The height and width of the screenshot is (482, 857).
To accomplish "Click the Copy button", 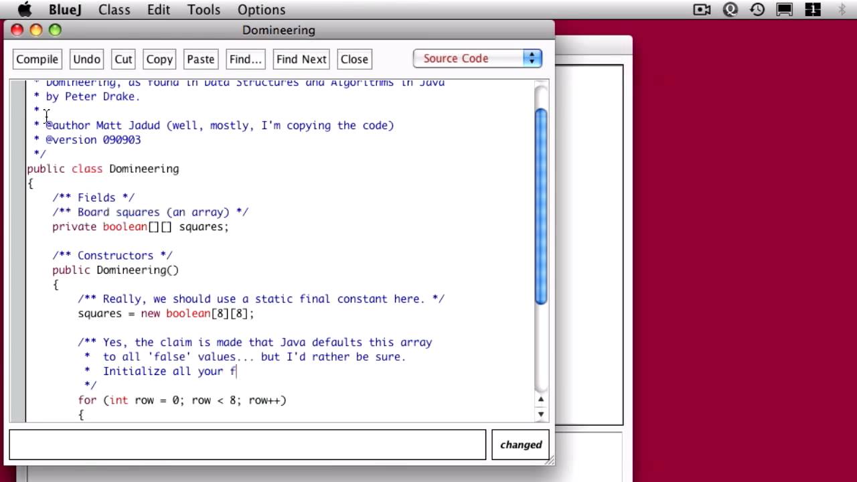I will [x=159, y=59].
